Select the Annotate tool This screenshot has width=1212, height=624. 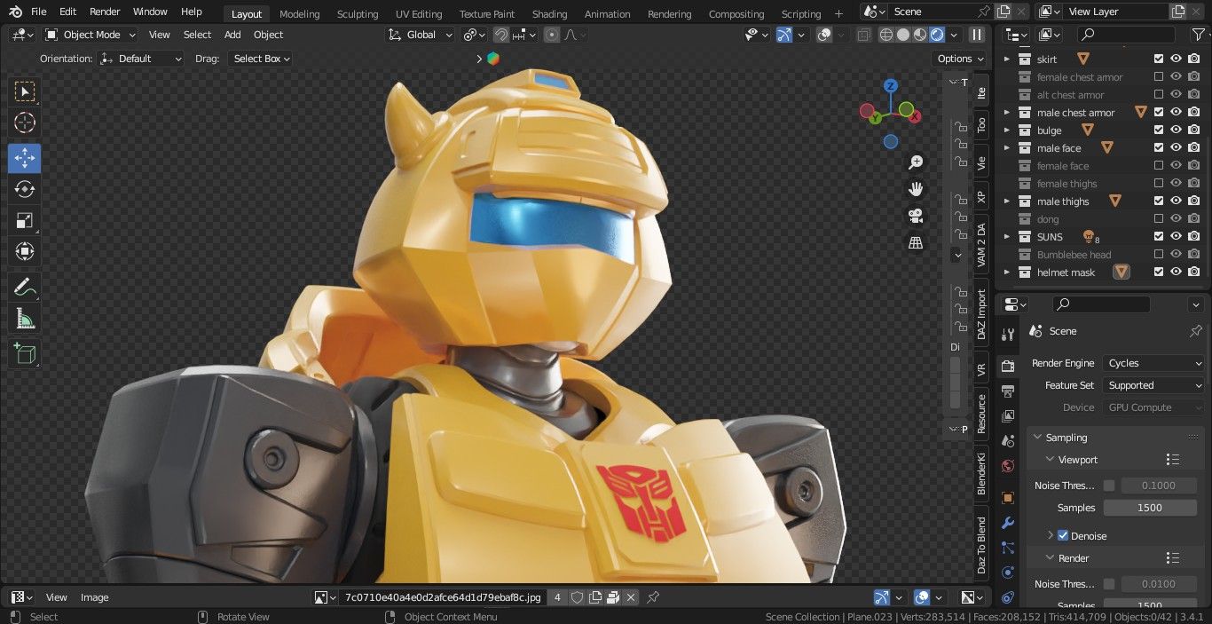point(25,287)
